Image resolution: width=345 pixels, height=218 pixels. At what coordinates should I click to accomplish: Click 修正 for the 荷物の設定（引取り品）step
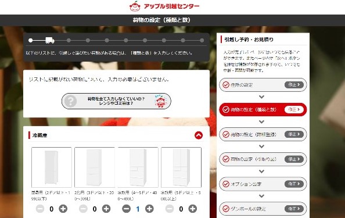(x=294, y=159)
